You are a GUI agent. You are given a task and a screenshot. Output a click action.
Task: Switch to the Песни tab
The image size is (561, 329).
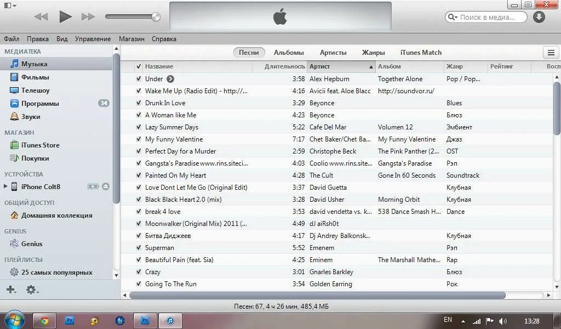(x=249, y=52)
